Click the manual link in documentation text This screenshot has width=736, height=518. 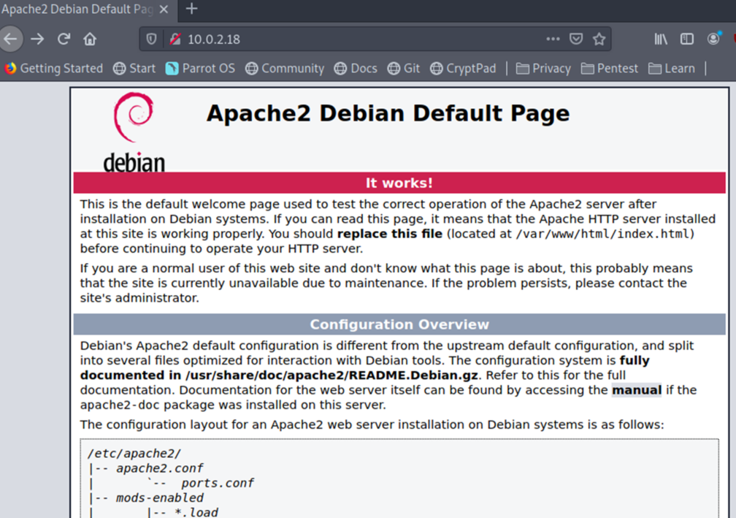(637, 390)
